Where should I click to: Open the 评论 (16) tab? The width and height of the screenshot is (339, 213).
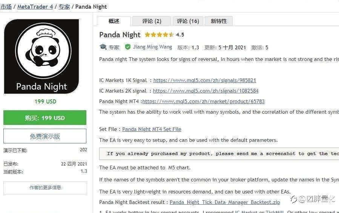[x=188, y=21]
